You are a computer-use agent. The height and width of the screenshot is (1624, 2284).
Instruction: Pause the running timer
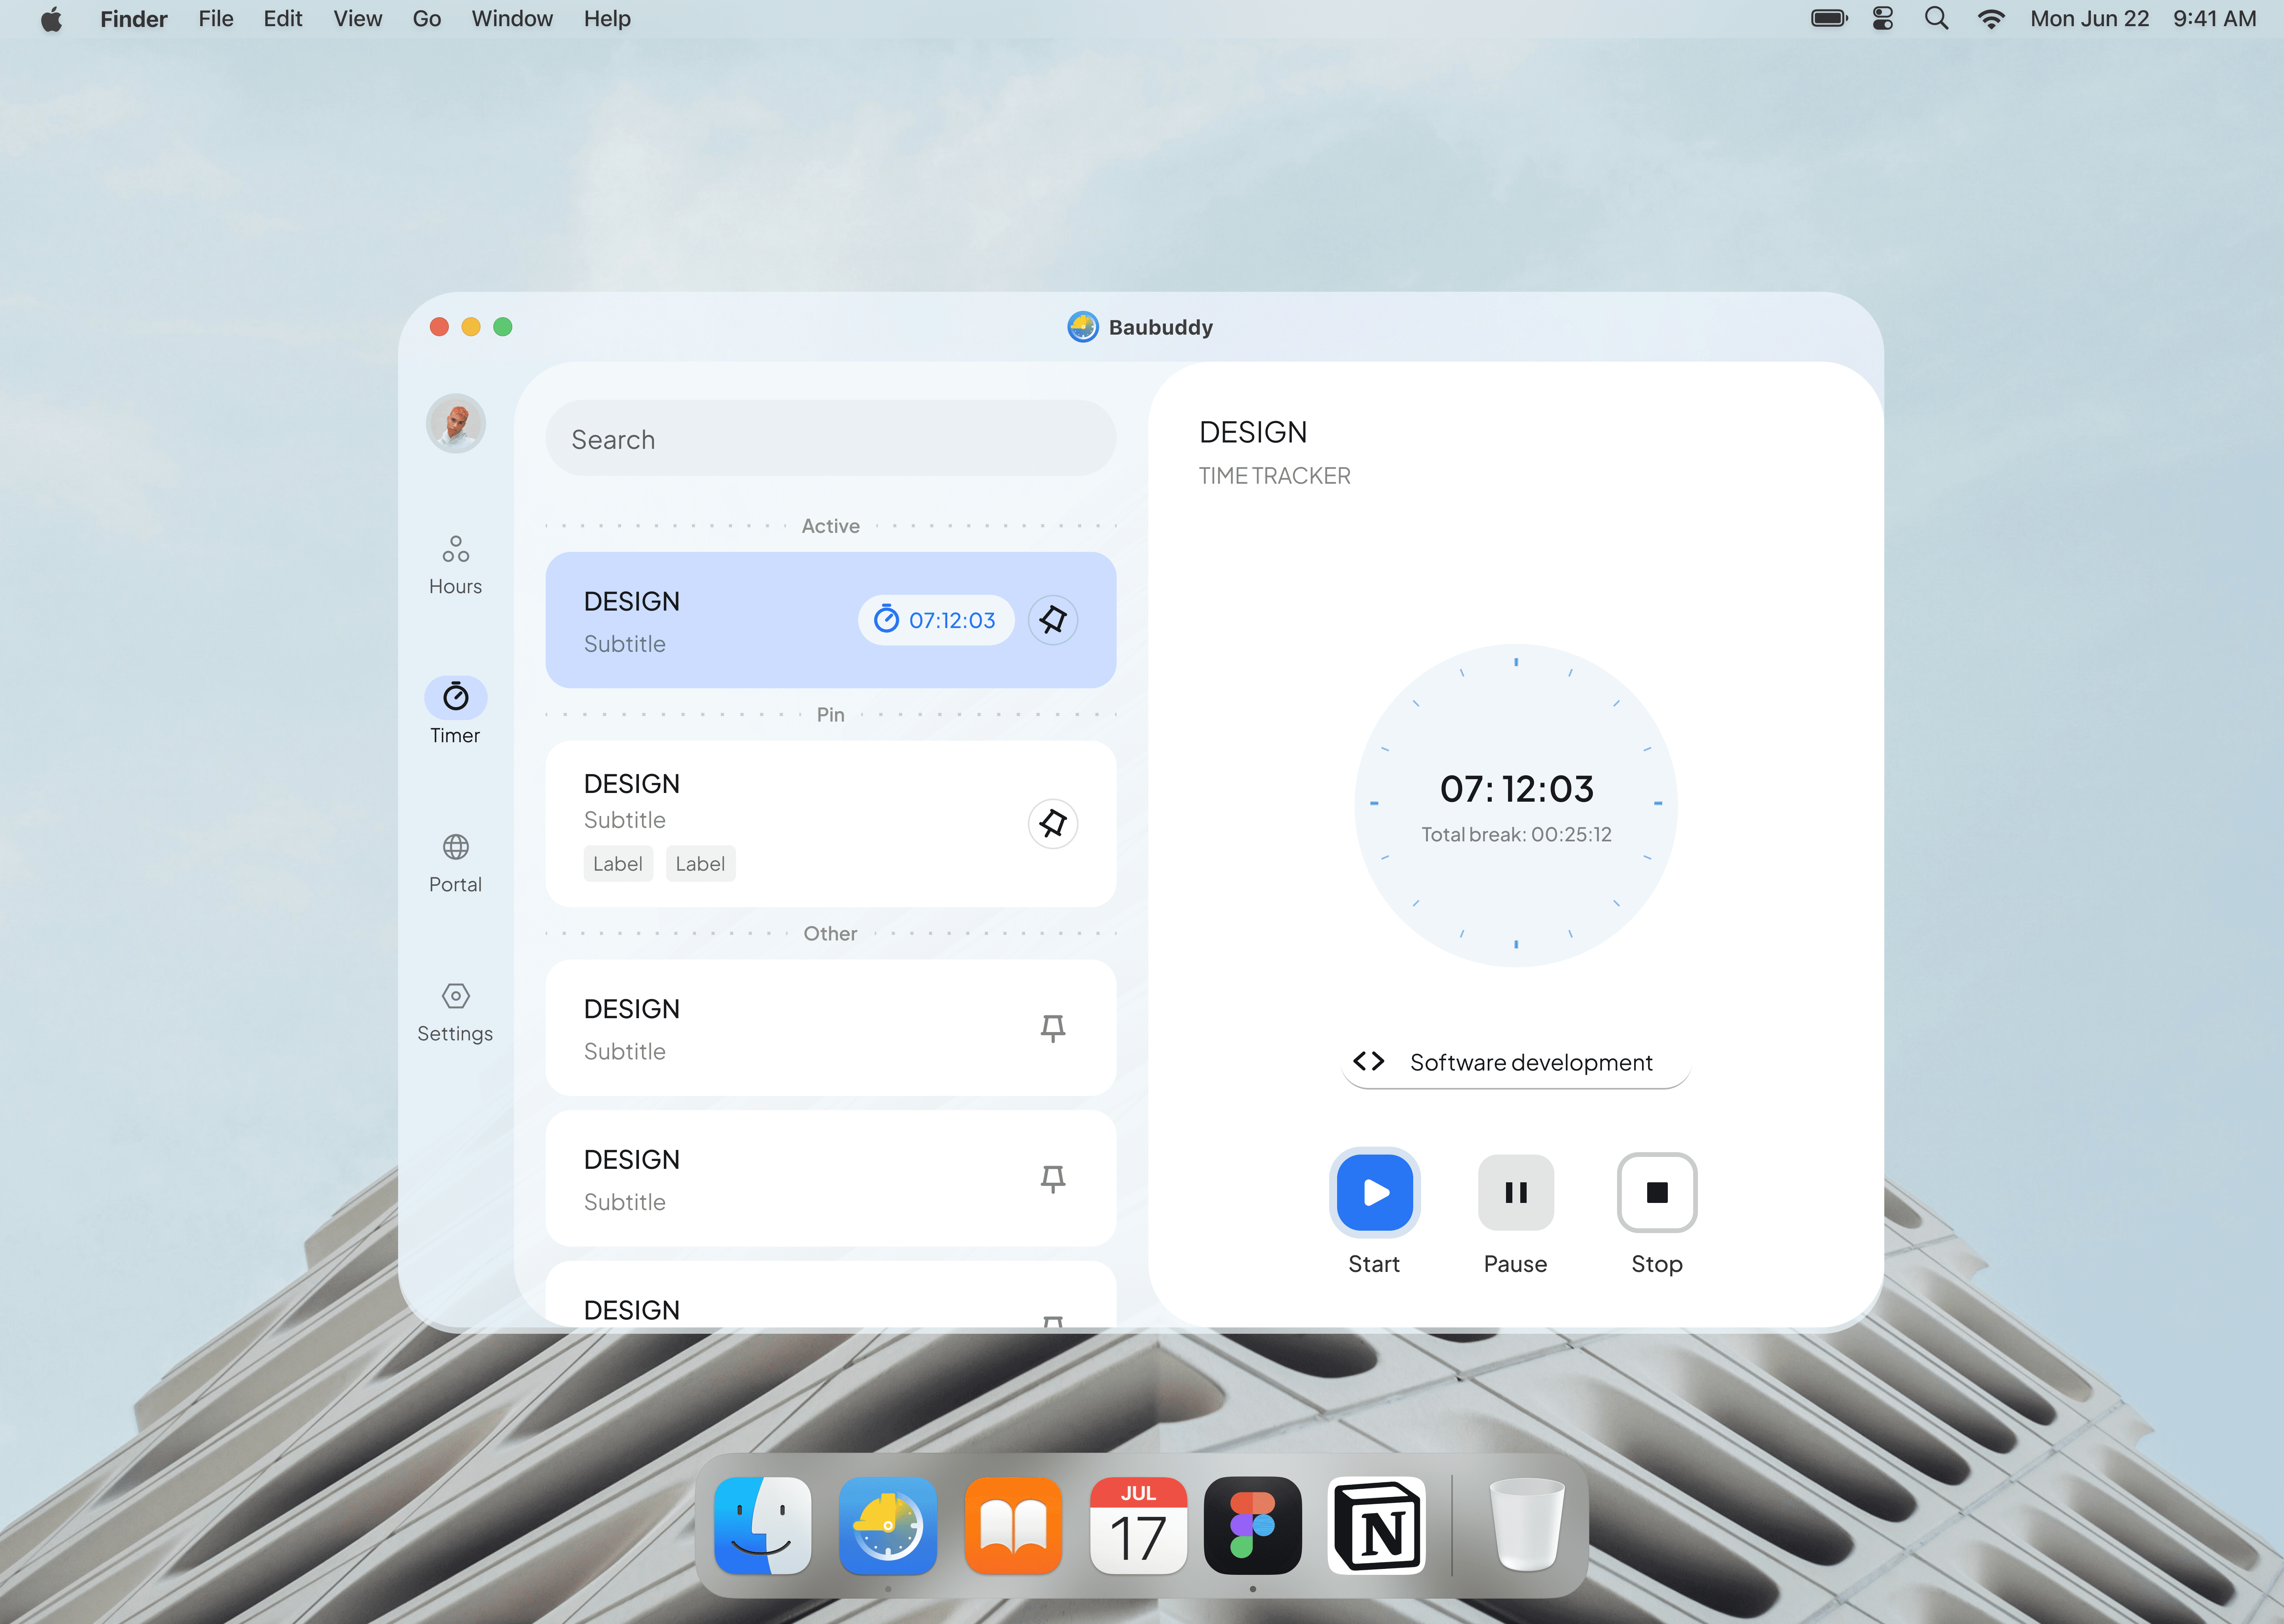pyautogui.click(x=1516, y=1192)
